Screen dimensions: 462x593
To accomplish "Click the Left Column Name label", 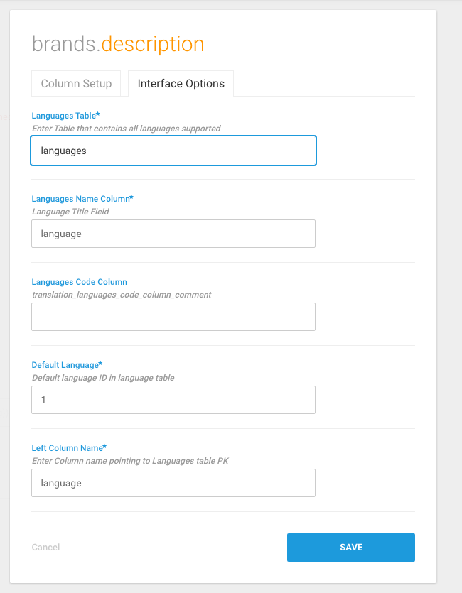I will pyautogui.click(x=69, y=448).
